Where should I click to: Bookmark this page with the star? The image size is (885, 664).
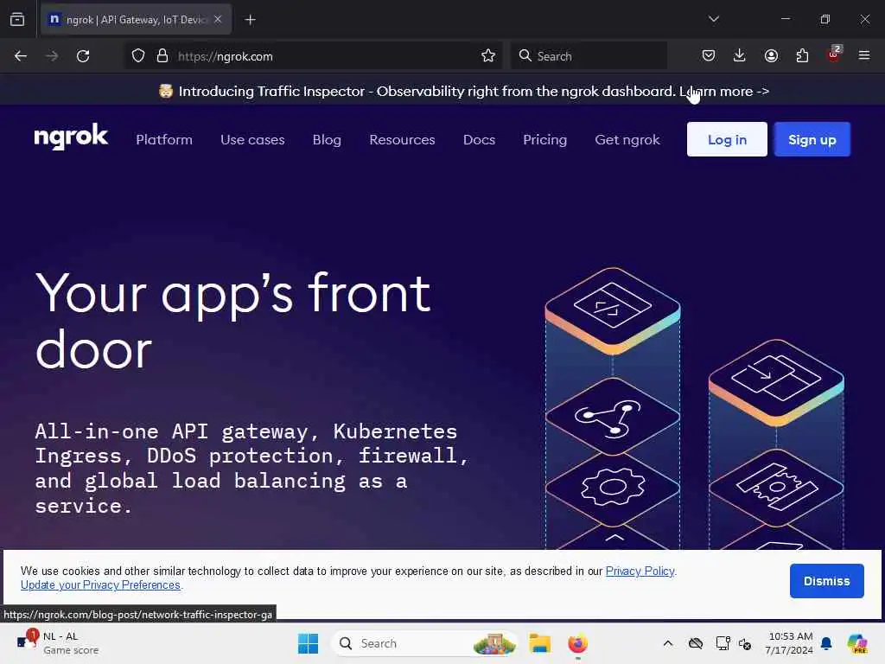(x=488, y=56)
